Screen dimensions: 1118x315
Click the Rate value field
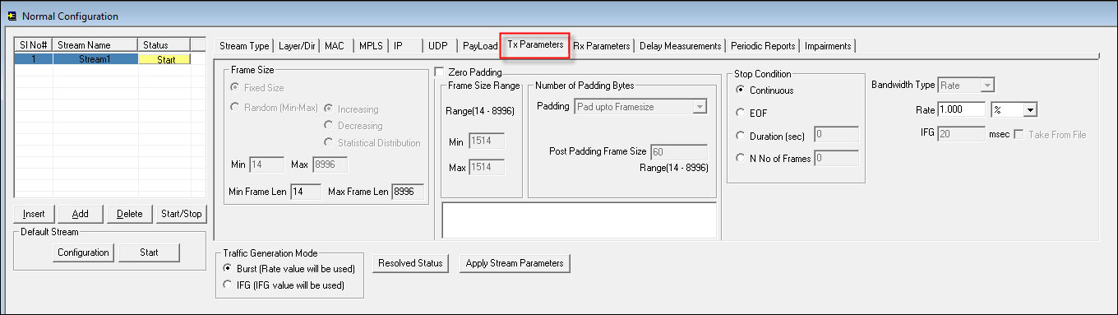click(962, 109)
